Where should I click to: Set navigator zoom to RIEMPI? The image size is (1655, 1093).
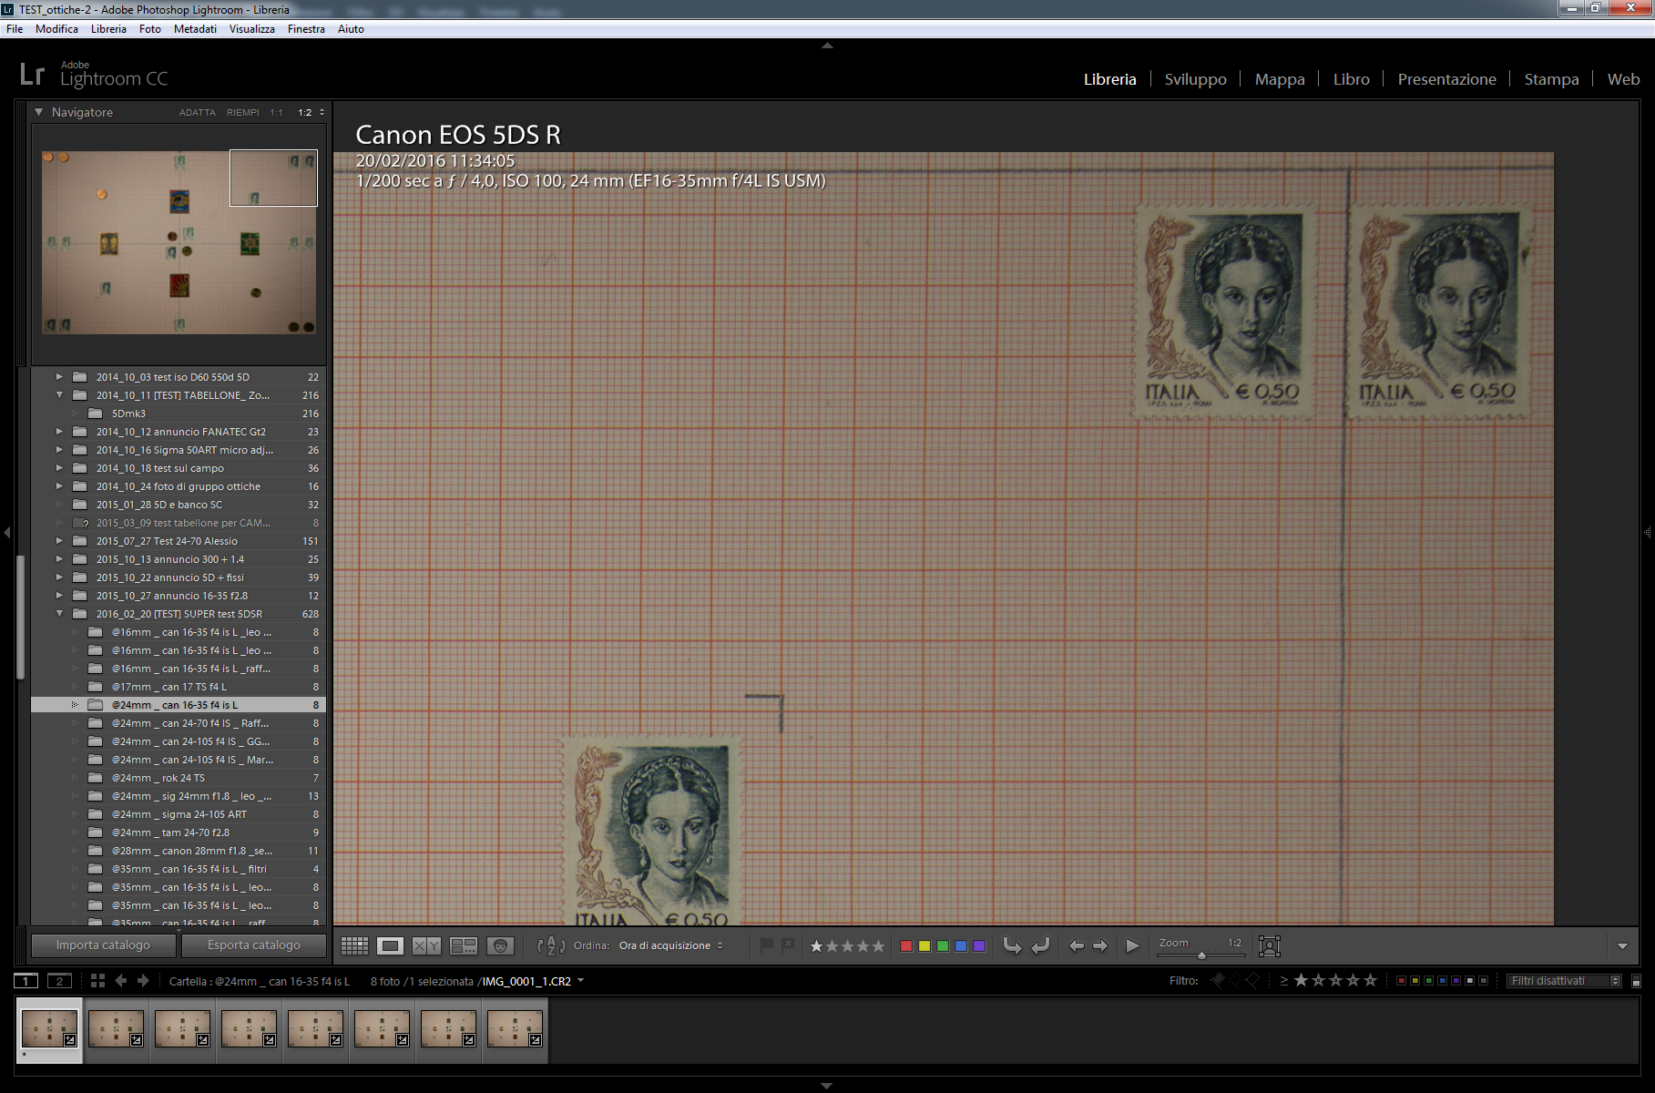pyautogui.click(x=242, y=113)
